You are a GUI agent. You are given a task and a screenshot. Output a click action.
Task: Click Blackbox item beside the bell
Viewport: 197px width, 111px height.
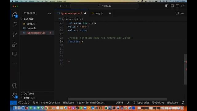pyautogui.click(x=172, y=103)
